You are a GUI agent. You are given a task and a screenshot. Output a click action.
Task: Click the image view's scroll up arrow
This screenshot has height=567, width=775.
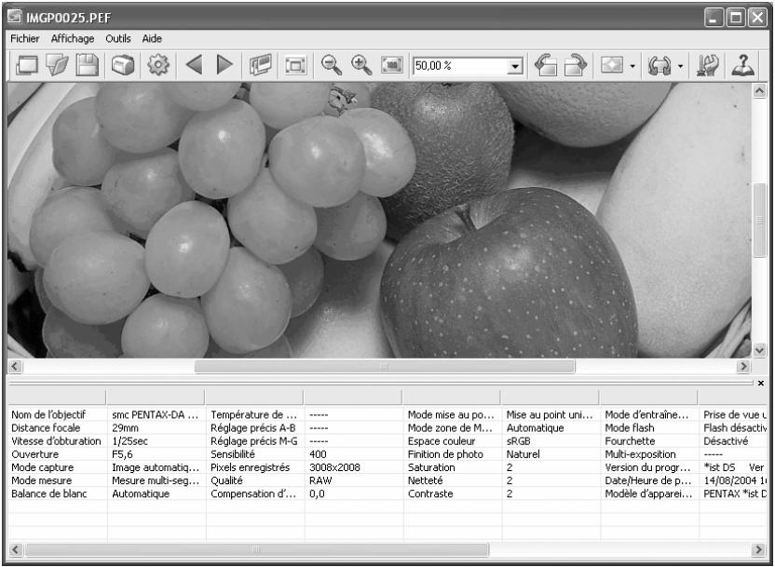(x=759, y=90)
